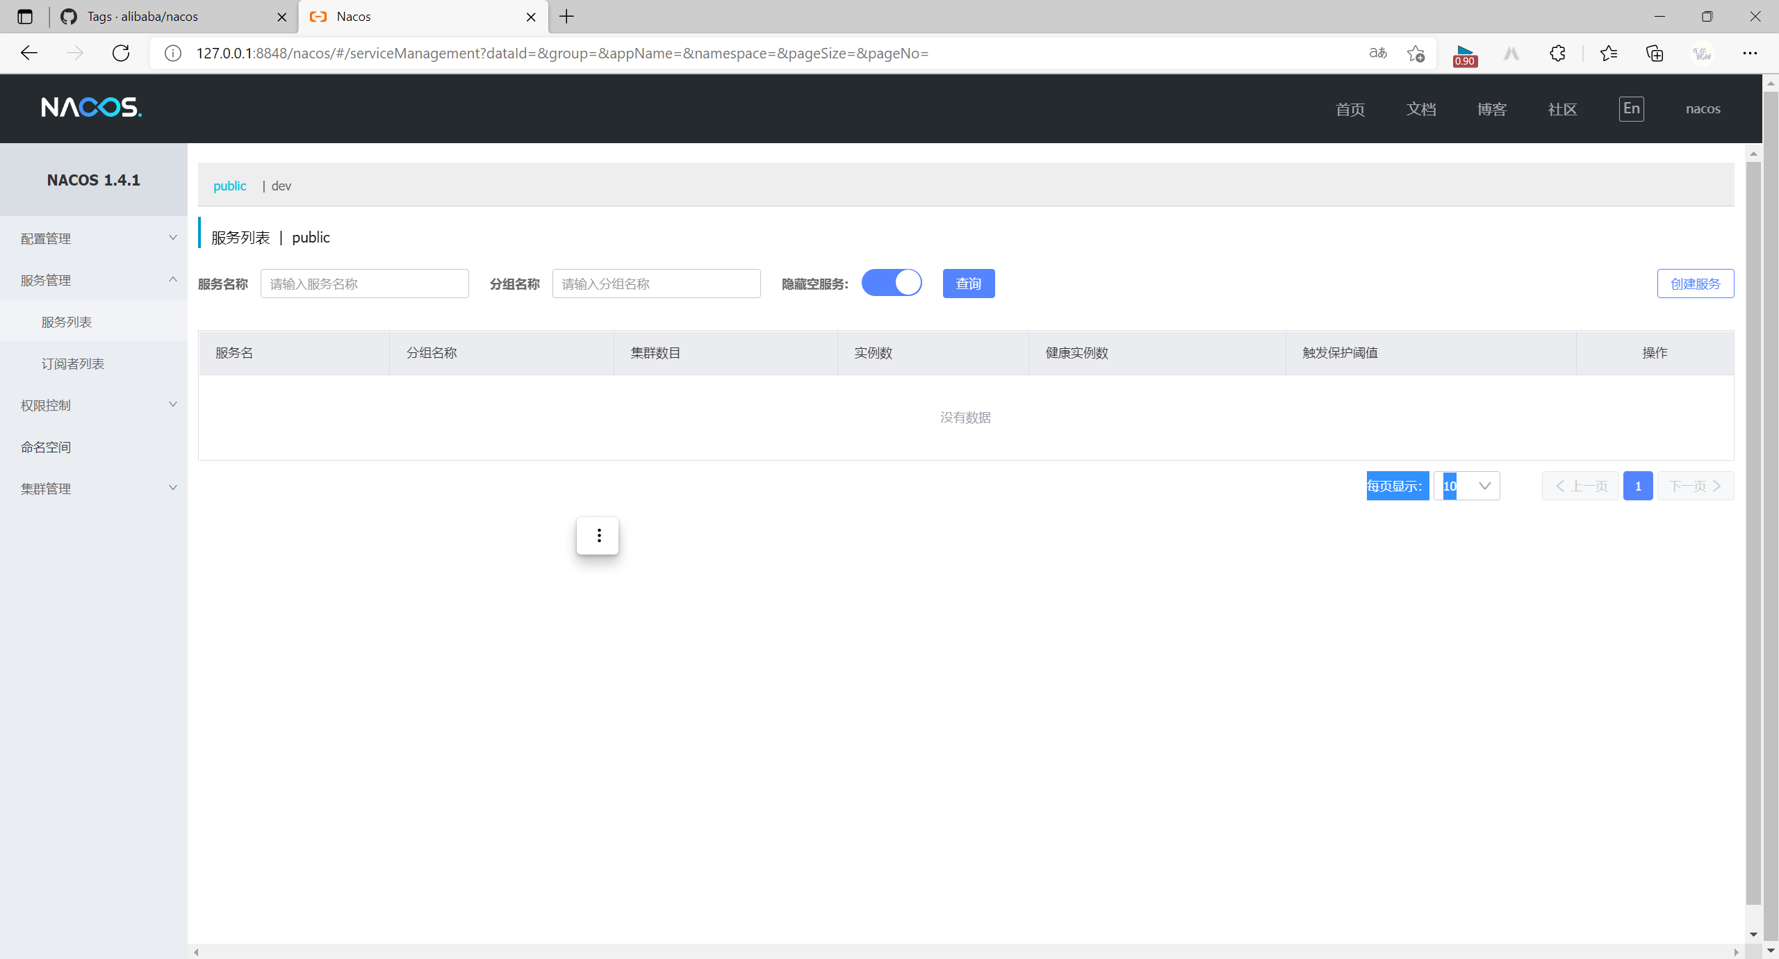1779x959 pixels.
Task: Click the 查询 search button
Action: [968, 284]
